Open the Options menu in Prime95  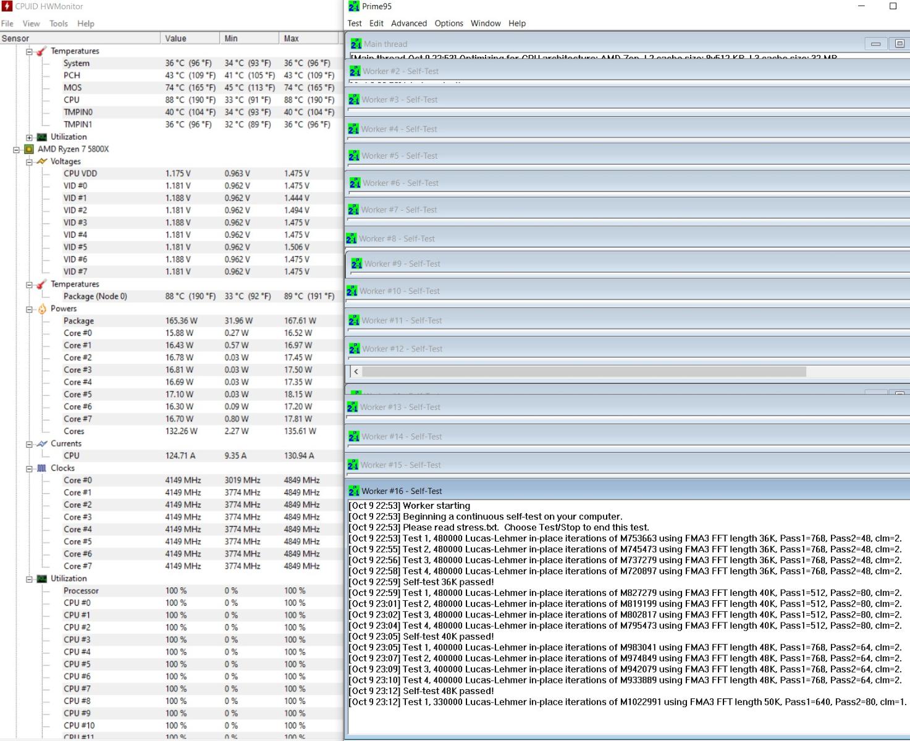pos(449,23)
